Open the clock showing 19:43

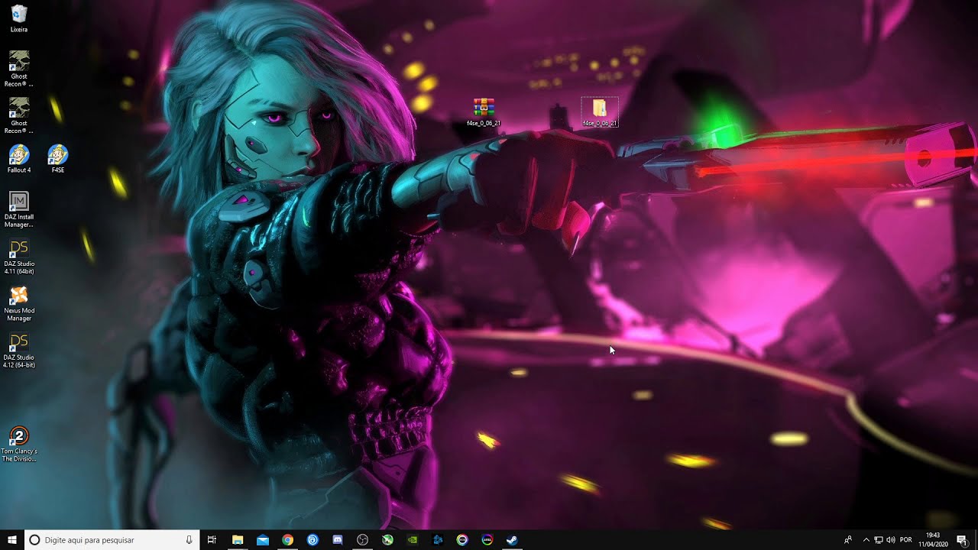[933, 540]
